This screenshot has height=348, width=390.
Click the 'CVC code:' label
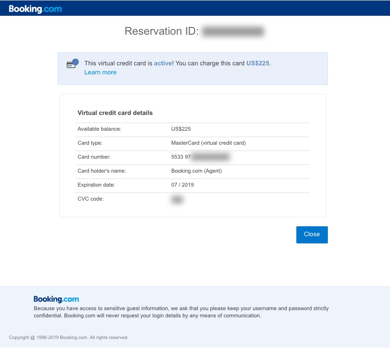[x=91, y=199]
